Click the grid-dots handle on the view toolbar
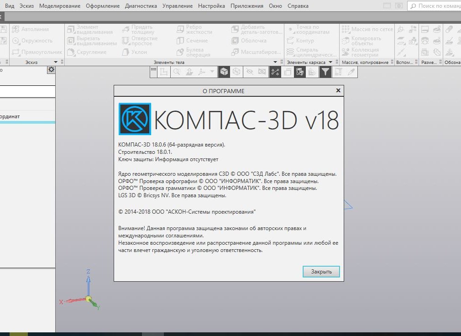 point(153,70)
